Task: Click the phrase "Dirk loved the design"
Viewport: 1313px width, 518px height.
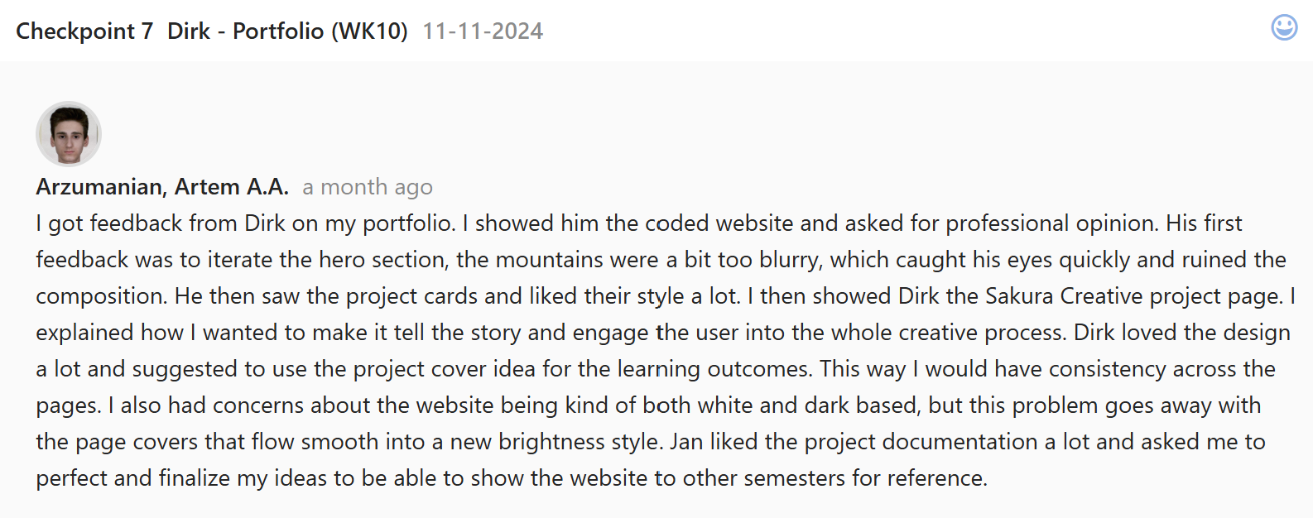Action: (x=1181, y=333)
